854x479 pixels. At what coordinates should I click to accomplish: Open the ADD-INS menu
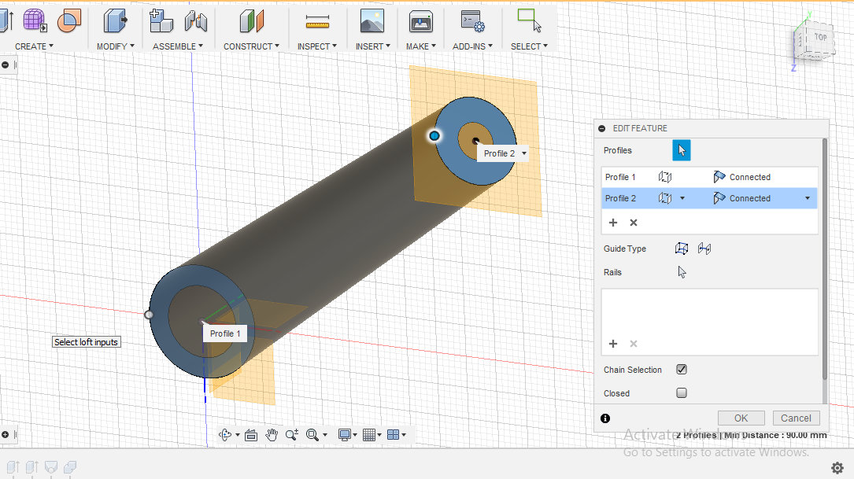click(x=472, y=46)
